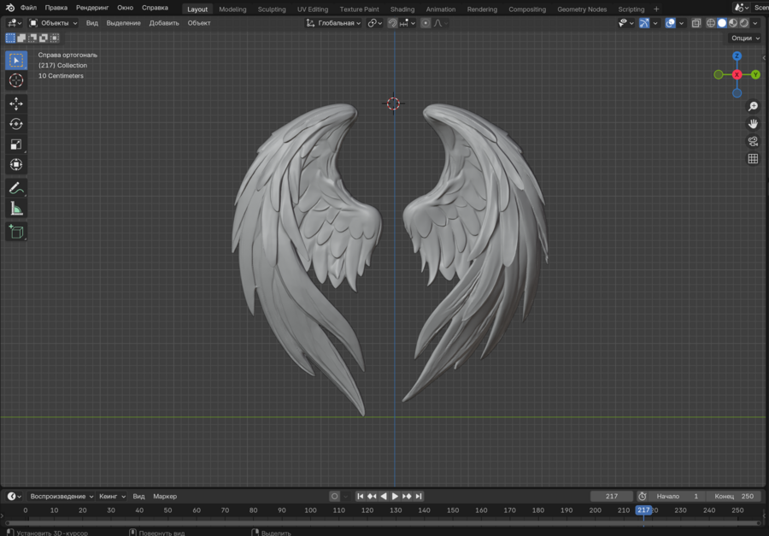Viewport: 769px width, 536px height.
Task: Select the Scale tool
Action: 16,144
